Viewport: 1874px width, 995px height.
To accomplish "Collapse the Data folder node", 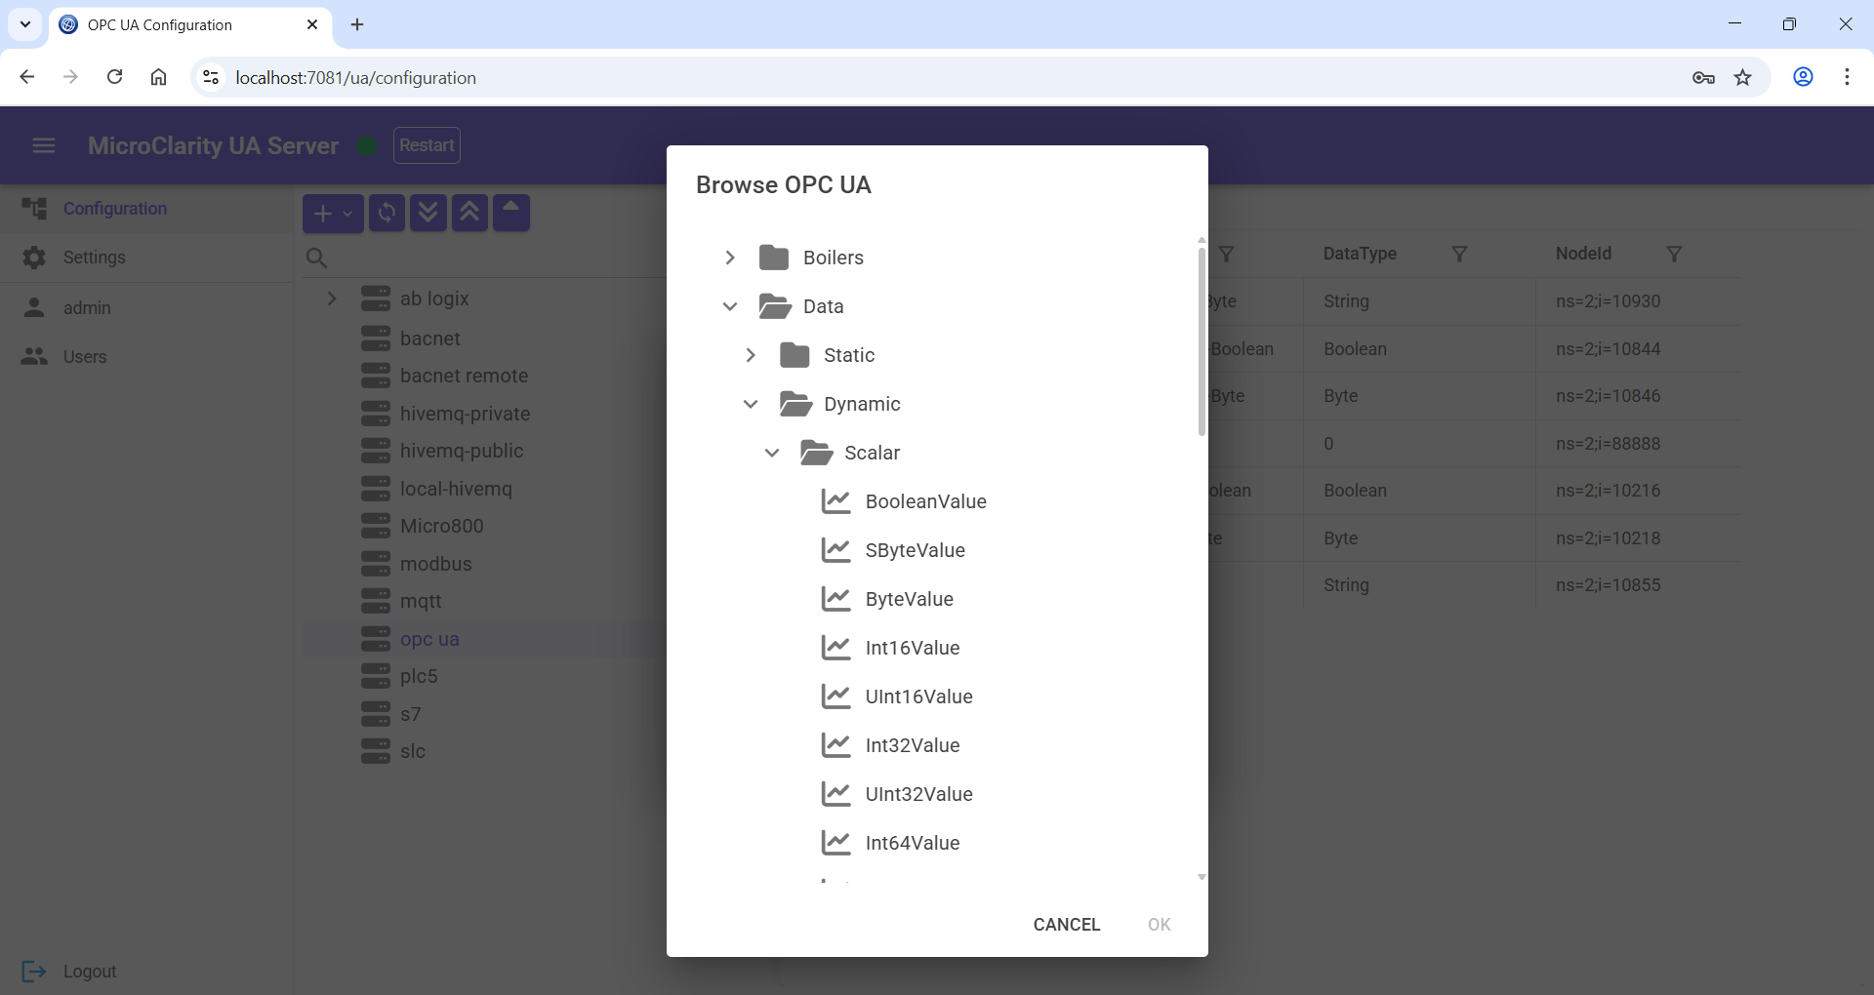I will click(730, 306).
